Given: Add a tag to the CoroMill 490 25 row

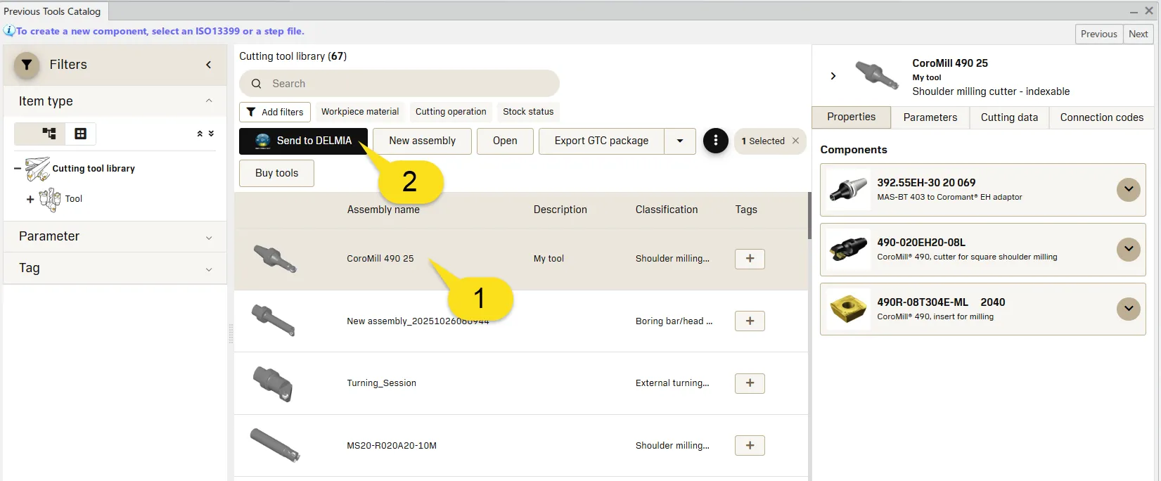Looking at the screenshot, I should point(750,259).
